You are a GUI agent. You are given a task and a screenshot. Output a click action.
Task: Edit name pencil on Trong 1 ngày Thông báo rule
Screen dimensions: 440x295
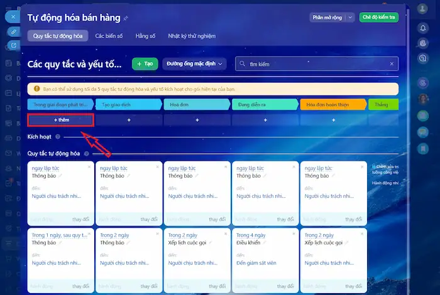coord(60,243)
